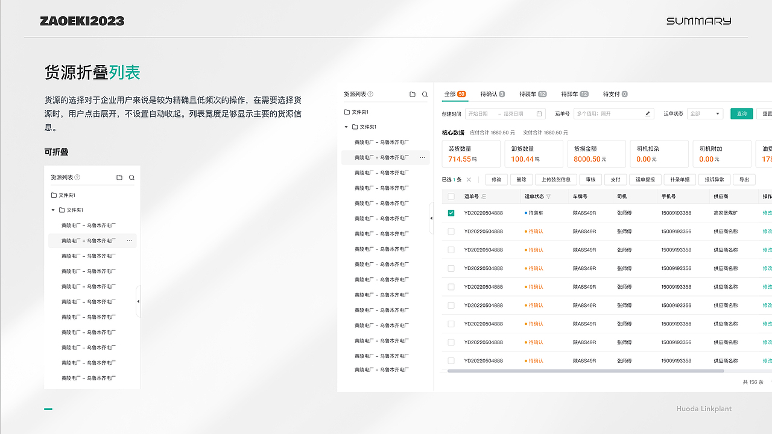The height and width of the screenshot is (434, 772).
Task: Select the collapsed 文件夹1 folder in the 可折叠 panel
Action: click(63, 195)
